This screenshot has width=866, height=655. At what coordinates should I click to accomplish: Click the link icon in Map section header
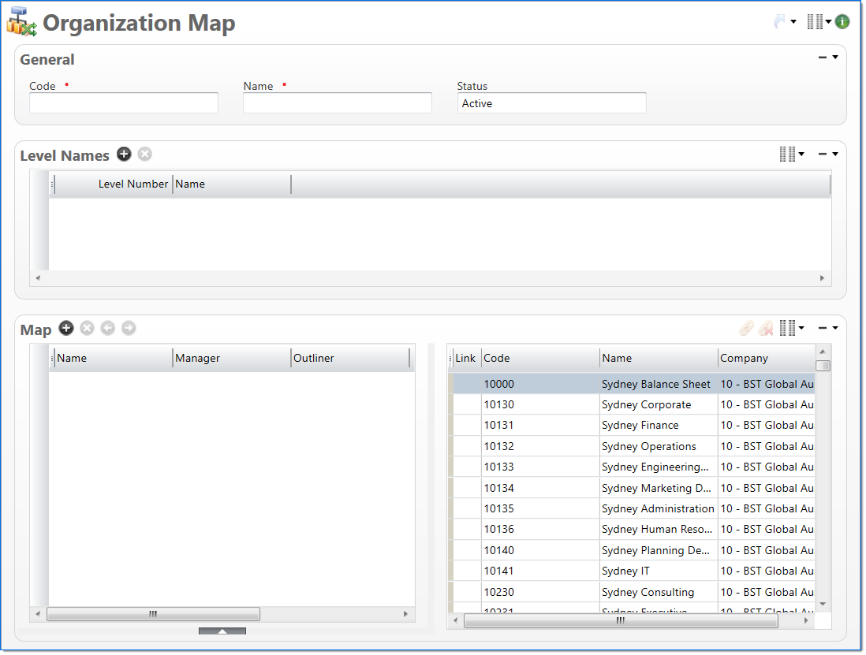(746, 328)
